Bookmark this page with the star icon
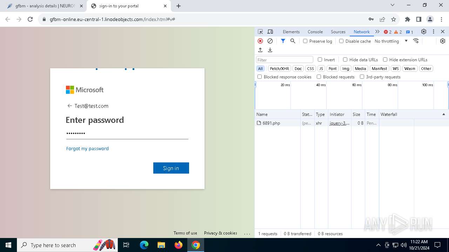 tap(394, 19)
